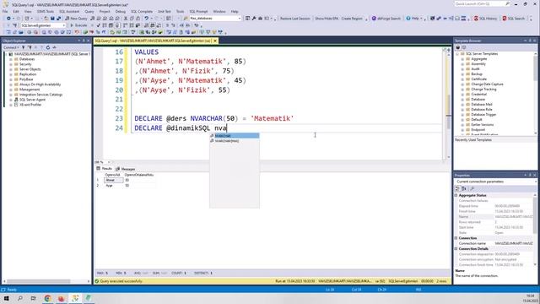The width and height of the screenshot is (540, 304).
Task: Select the Database Trigger templates folder
Action: 483,115
